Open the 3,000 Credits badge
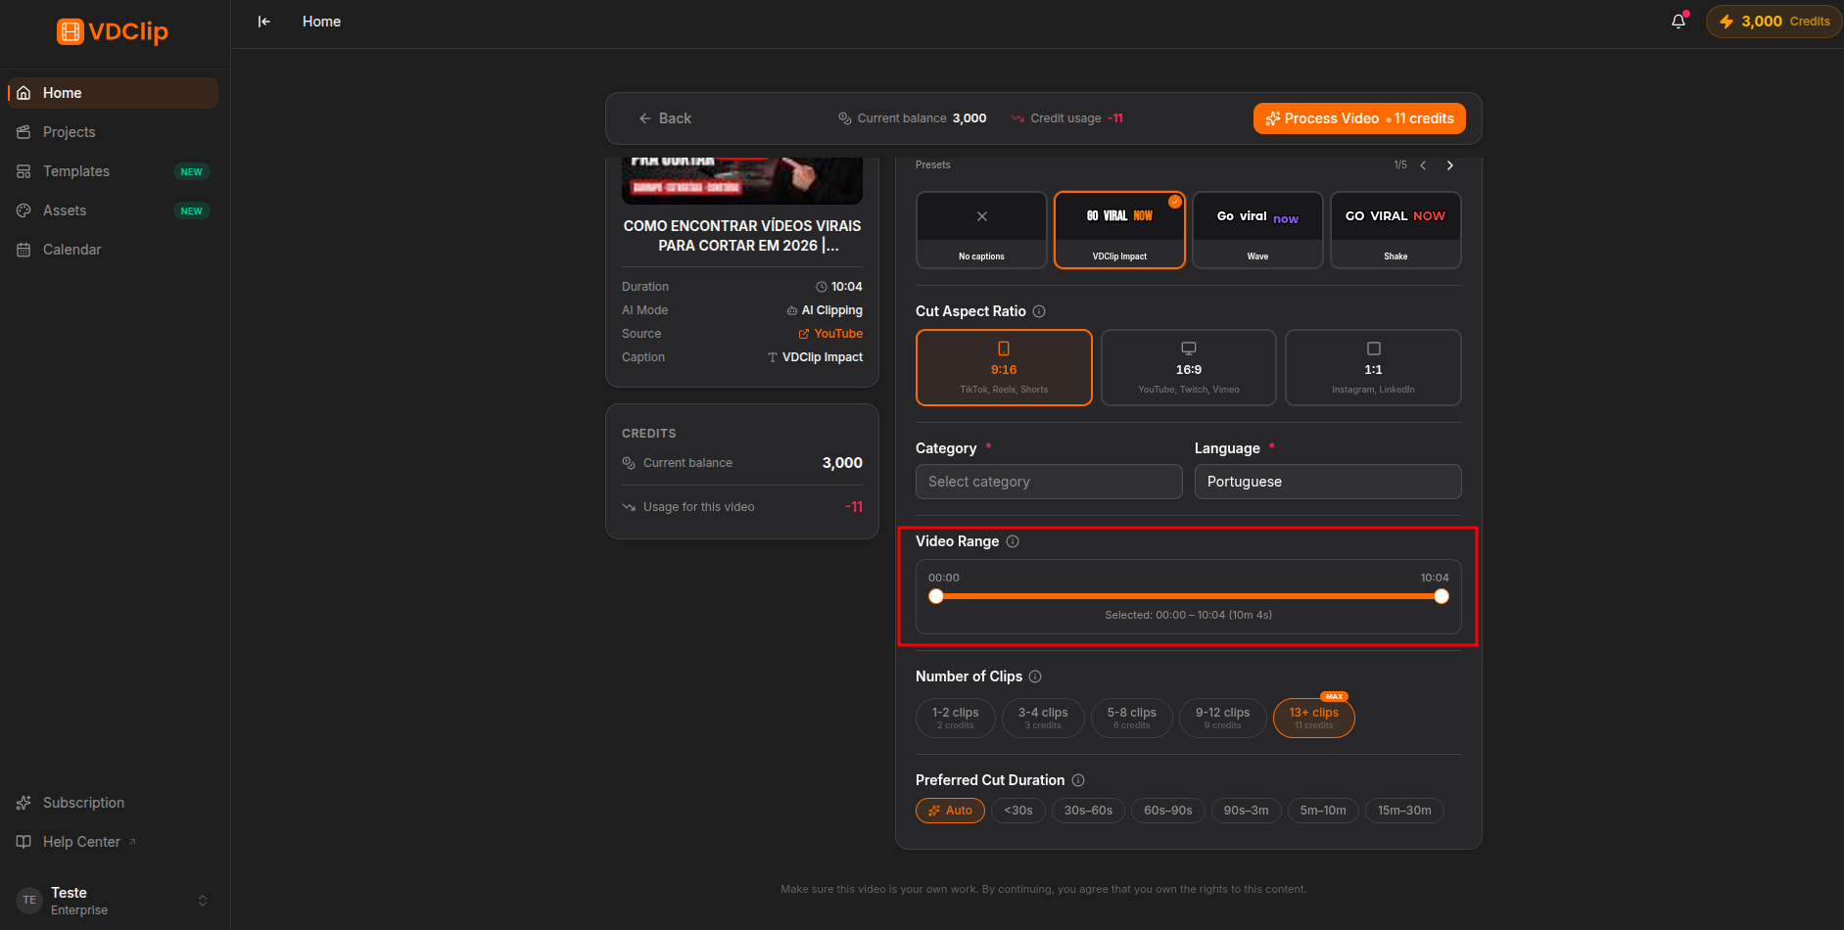Image resolution: width=1844 pixels, height=930 pixels. click(x=1774, y=22)
